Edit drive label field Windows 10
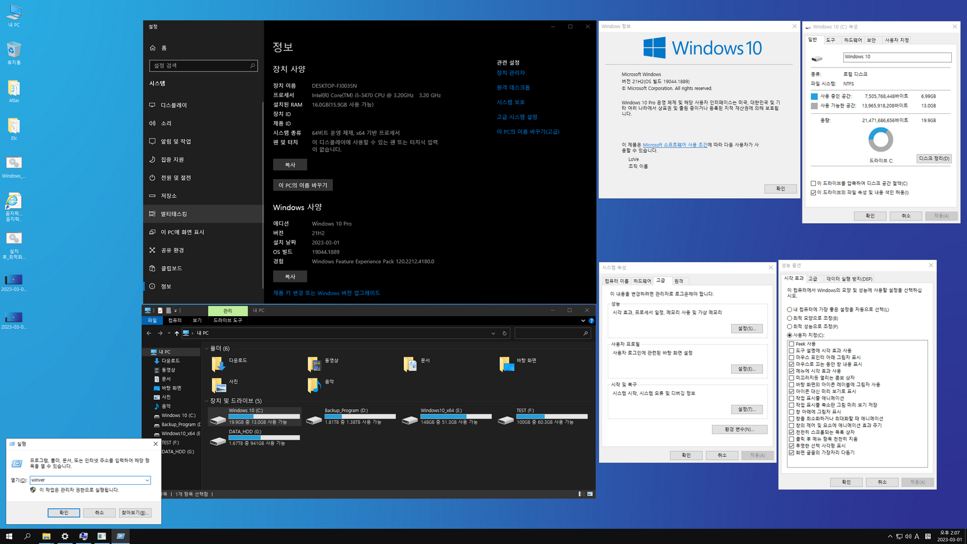The image size is (967, 544). [x=897, y=57]
